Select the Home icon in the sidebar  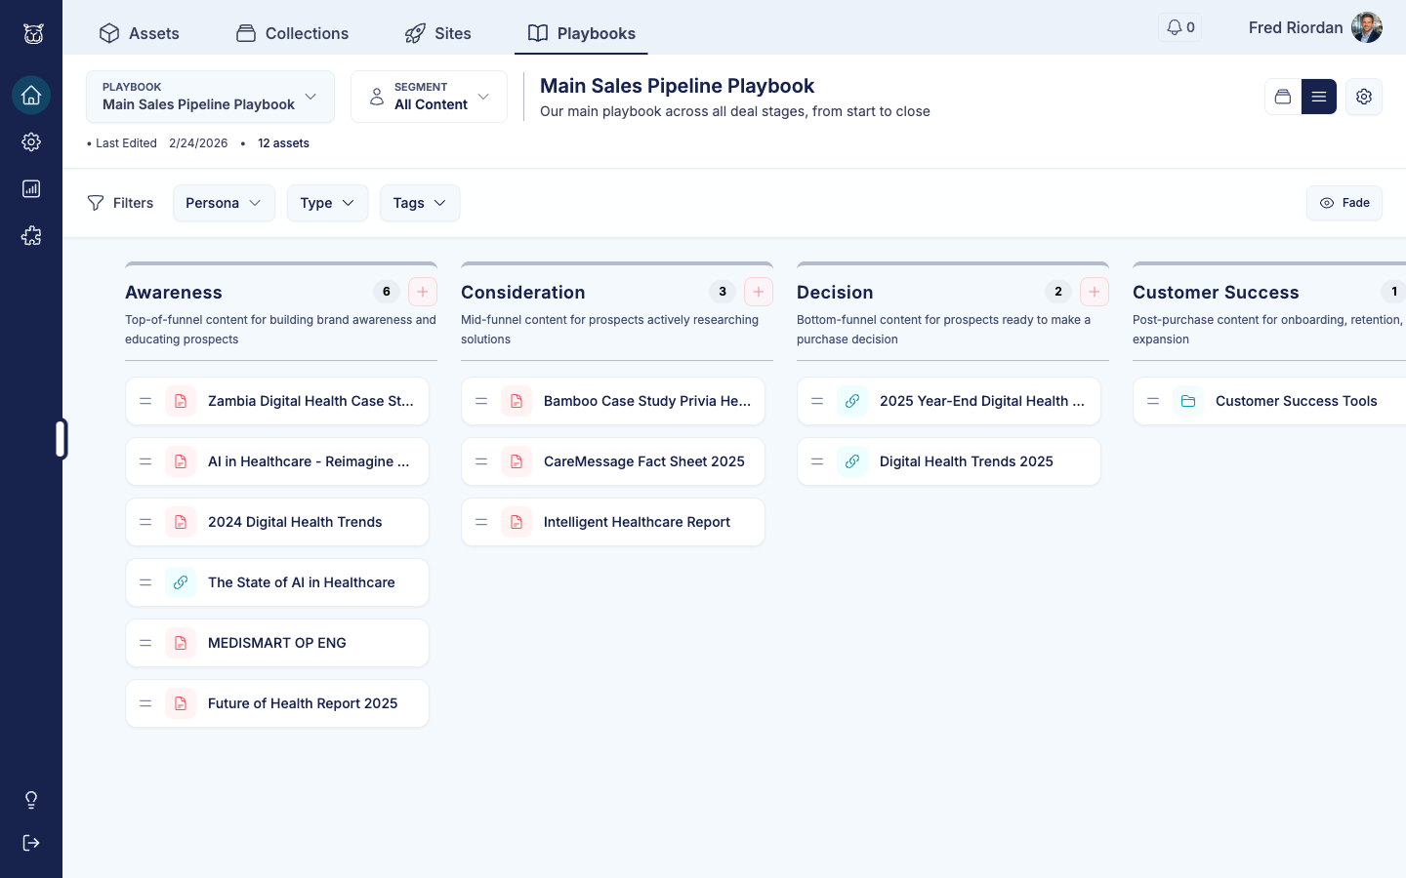(x=31, y=96)
